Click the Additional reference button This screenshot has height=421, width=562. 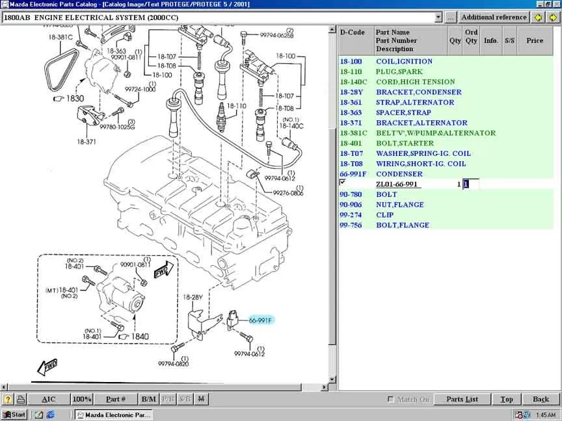pyautogui.click(x=494, y=17)
